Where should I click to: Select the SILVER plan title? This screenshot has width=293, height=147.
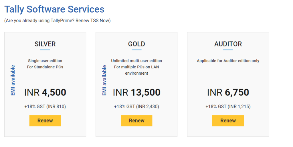[45, 44]
